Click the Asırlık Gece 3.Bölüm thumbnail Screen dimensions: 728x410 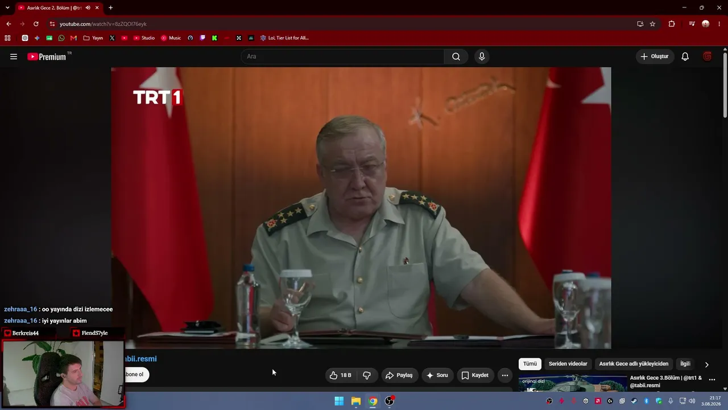click(x=572, y=383)
